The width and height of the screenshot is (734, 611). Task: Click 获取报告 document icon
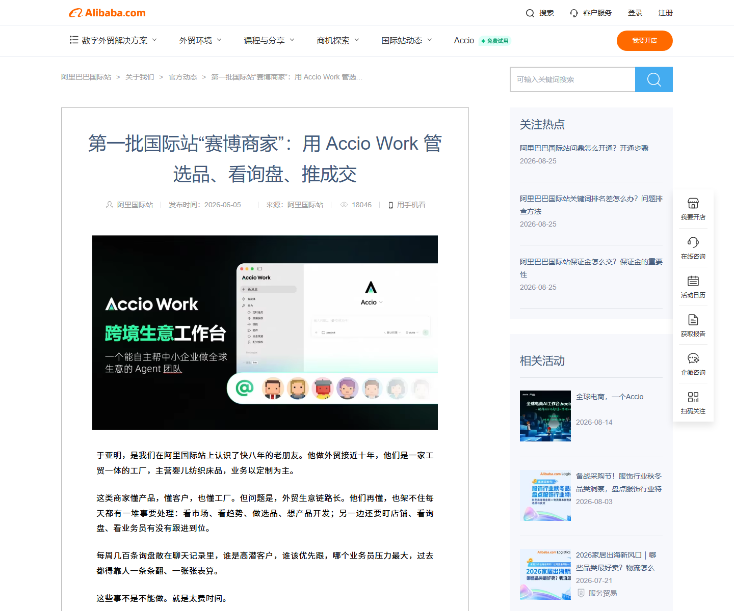(x=693, y=319)
